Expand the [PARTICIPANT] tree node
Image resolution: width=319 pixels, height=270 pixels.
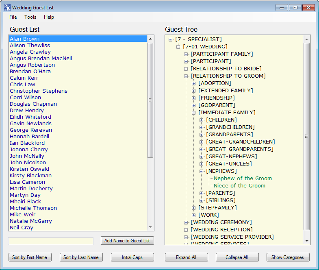tap(186, 61)
